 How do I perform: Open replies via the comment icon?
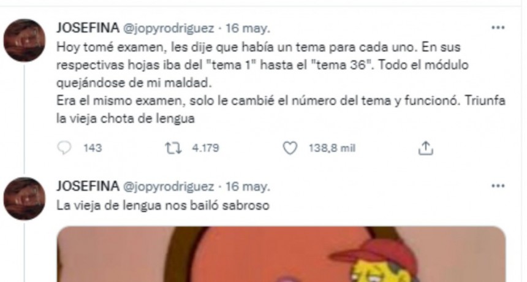[64, 148]
